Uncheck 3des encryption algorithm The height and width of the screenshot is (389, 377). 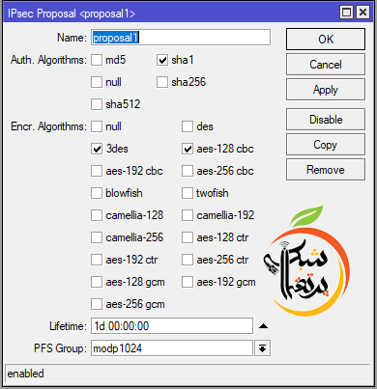pyautogui.click(x=97, y=149)
